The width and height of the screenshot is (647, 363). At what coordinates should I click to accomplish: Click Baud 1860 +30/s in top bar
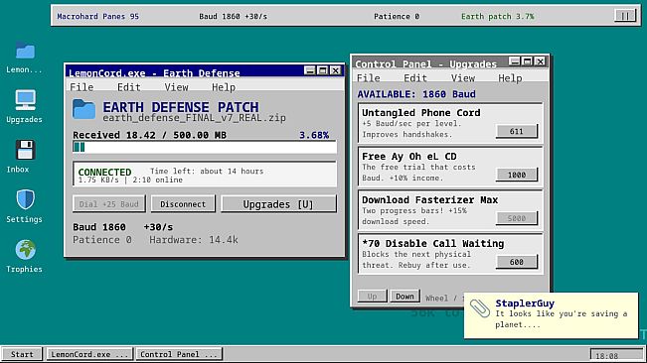[x=233, y=17]
